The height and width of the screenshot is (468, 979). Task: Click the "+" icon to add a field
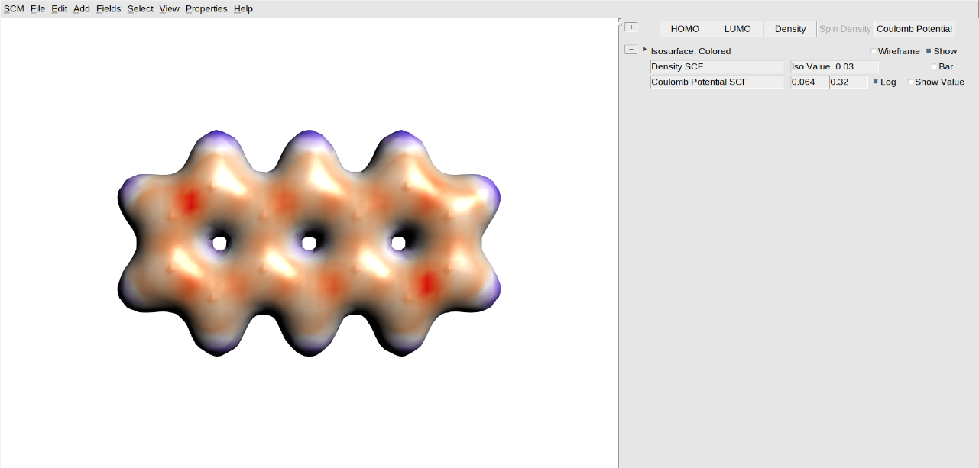click(x=631, y=26)
